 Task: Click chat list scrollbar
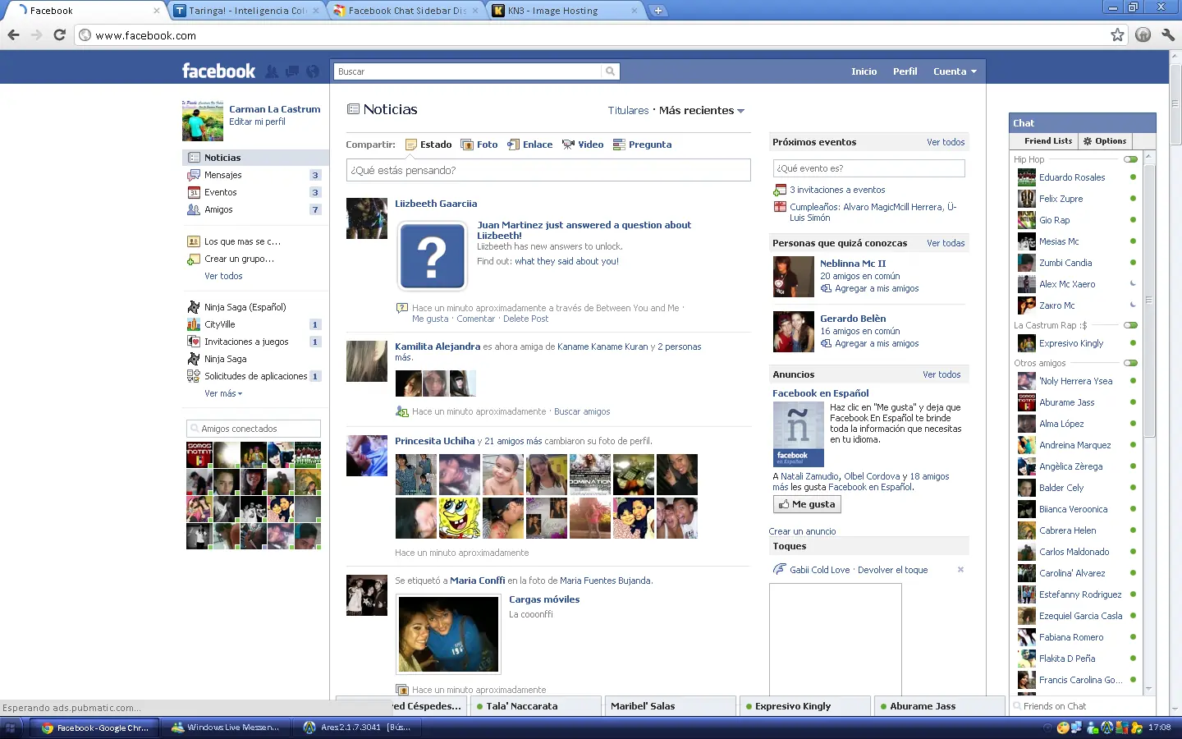(x=1149, y=300)
